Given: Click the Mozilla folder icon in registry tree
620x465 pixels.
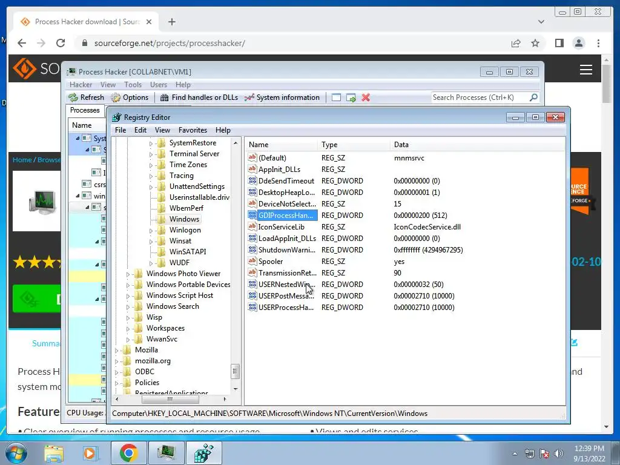Looking at the screenshot, I should click(127, 349).
